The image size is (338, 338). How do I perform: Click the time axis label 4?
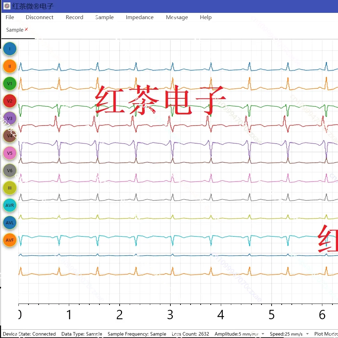pyautogui.click(x=221, y=315)
